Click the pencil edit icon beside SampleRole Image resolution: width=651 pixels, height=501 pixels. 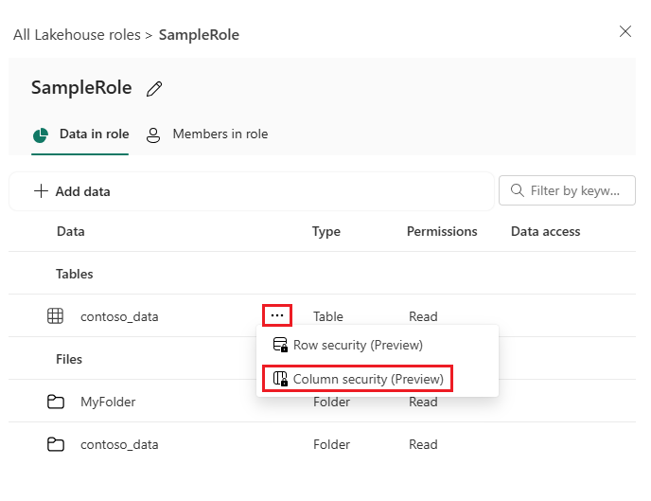[154, 89]
